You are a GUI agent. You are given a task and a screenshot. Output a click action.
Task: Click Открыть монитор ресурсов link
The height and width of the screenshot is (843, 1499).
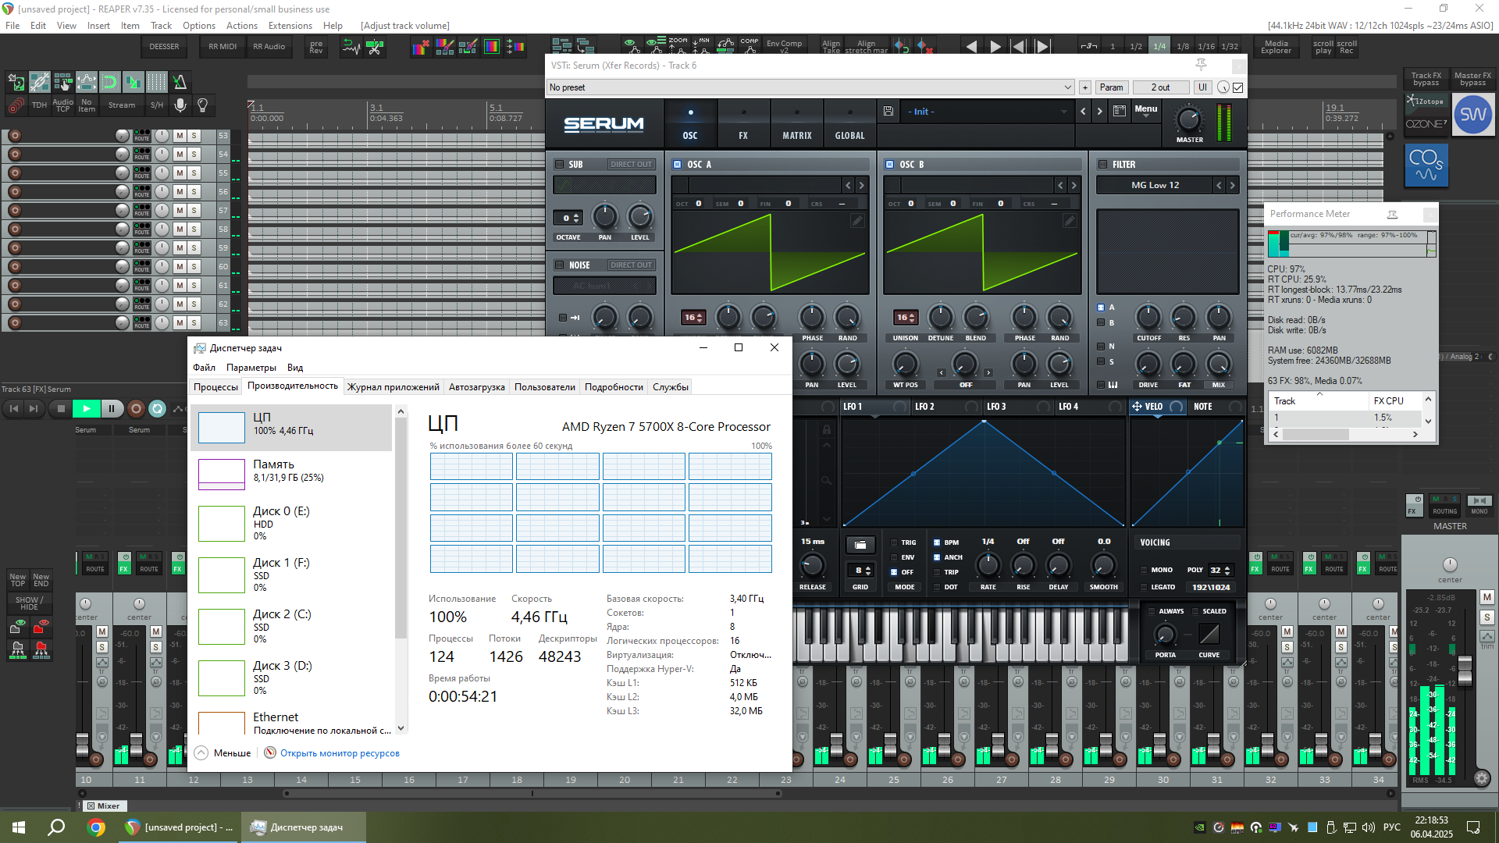click(339, 753)
